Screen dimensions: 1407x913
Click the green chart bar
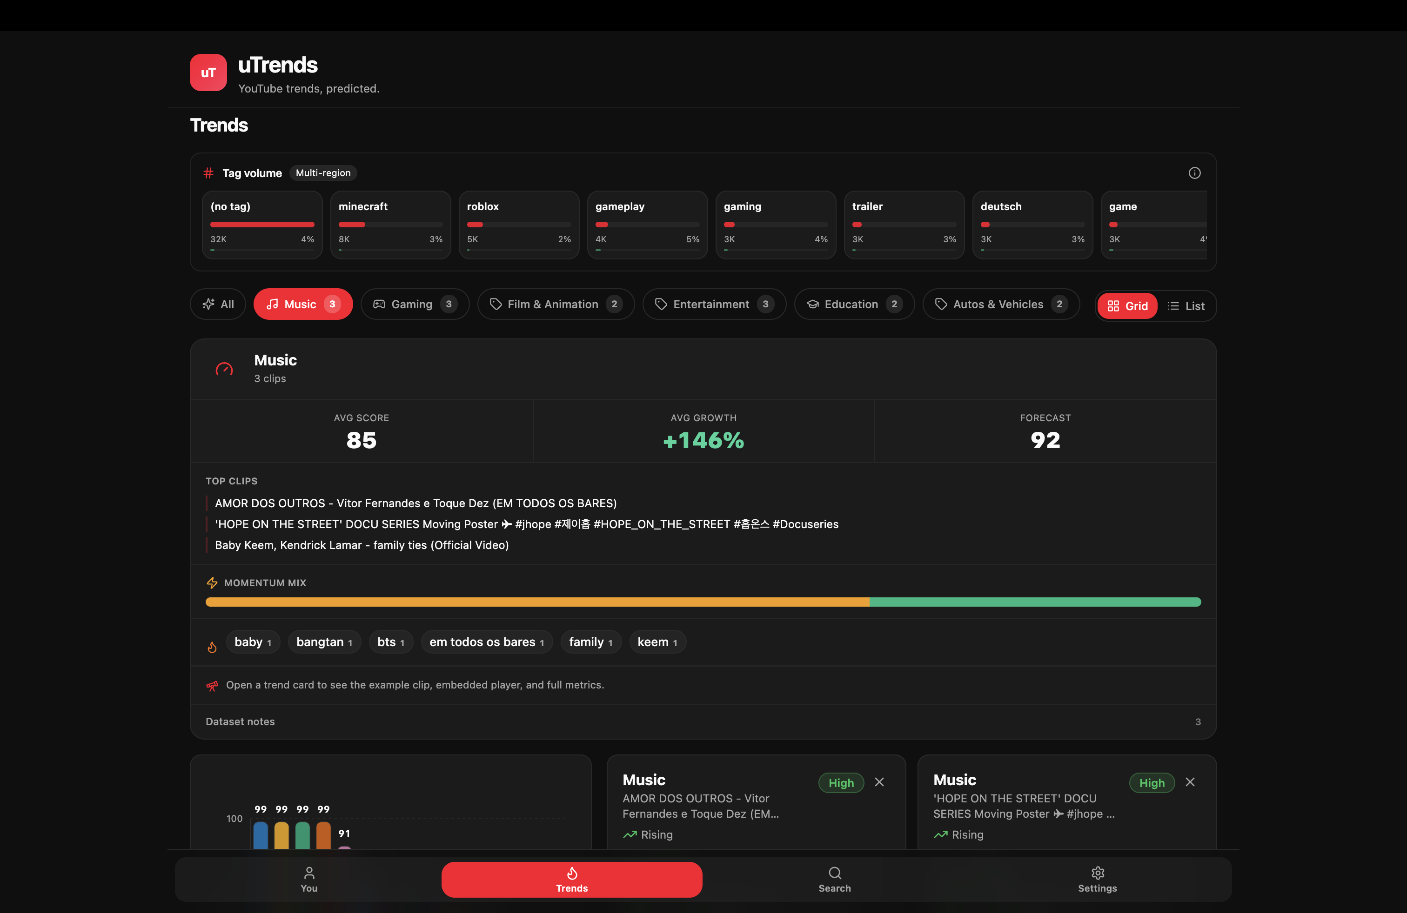(303, 835)
